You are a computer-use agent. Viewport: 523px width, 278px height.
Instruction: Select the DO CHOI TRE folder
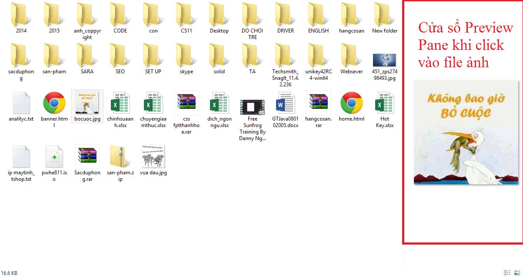coord(252,21)
